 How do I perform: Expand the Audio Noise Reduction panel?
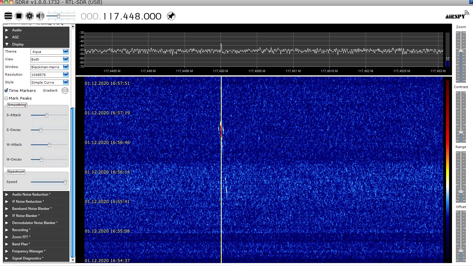coord(36,194)
